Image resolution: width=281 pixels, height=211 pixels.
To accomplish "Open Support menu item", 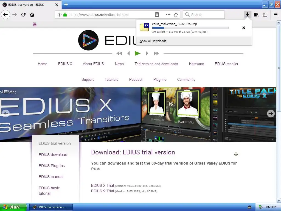I will point(88,79).
